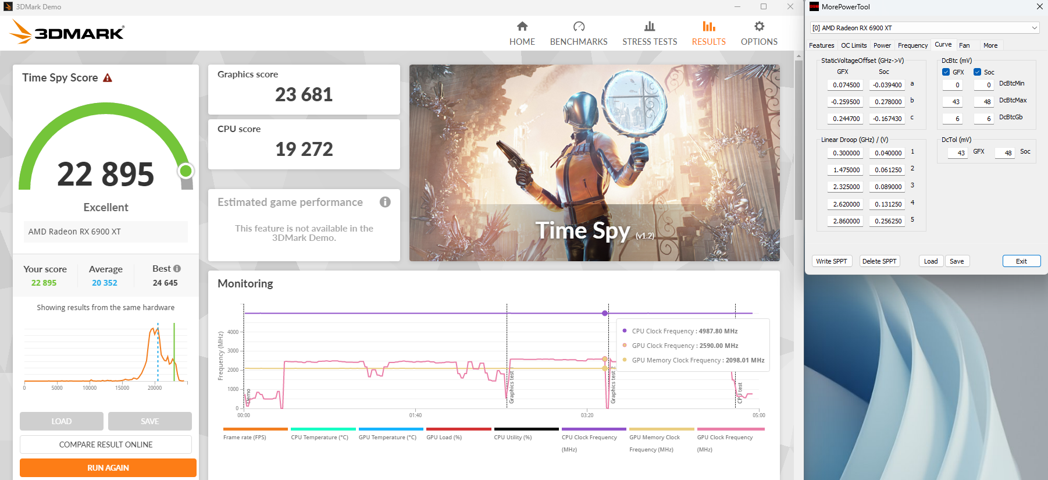Click the Soc StaticVoltageOffset a field -0.039400
The image size is (1048, 480).
(x=887, y=85)
